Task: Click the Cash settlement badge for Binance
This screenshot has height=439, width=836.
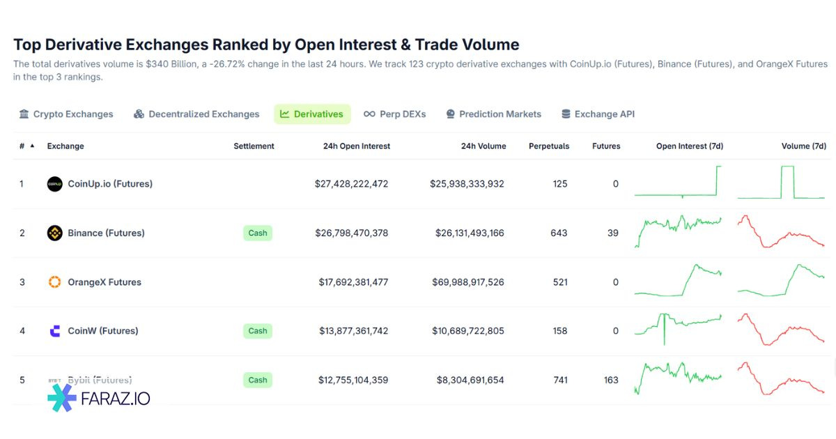Action: click(x=258, y=233)
